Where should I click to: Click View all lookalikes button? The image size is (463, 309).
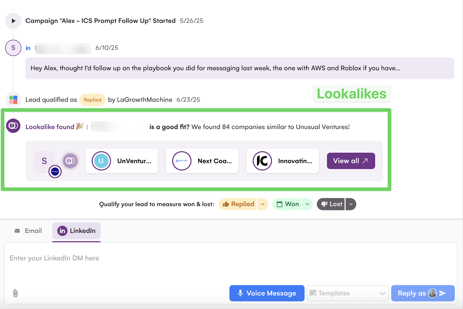point(351,161)
